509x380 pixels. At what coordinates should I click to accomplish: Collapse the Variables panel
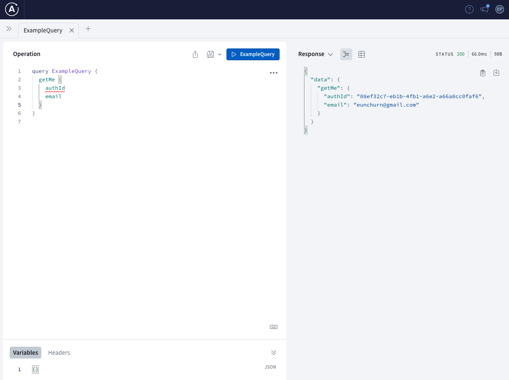click(274, 353)
